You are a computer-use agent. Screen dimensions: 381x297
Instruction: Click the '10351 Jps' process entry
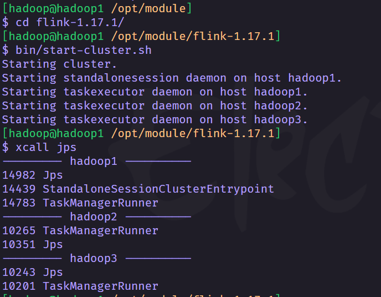pyautogui.click(x=33, y=245)
